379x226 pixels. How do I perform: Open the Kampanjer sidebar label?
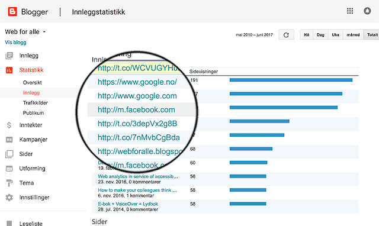pos(33,140)
